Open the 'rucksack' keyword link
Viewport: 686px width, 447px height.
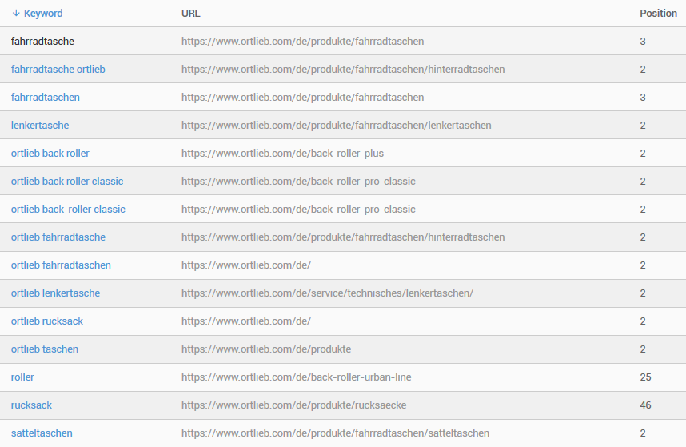[x=31, y=405]
